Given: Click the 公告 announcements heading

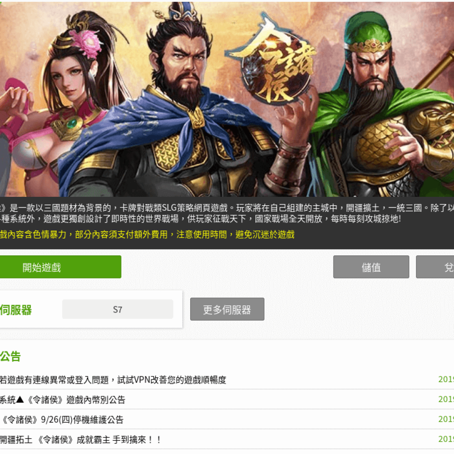Looking at the screenshot, I should pyautogui.click(x=11, y=356).
